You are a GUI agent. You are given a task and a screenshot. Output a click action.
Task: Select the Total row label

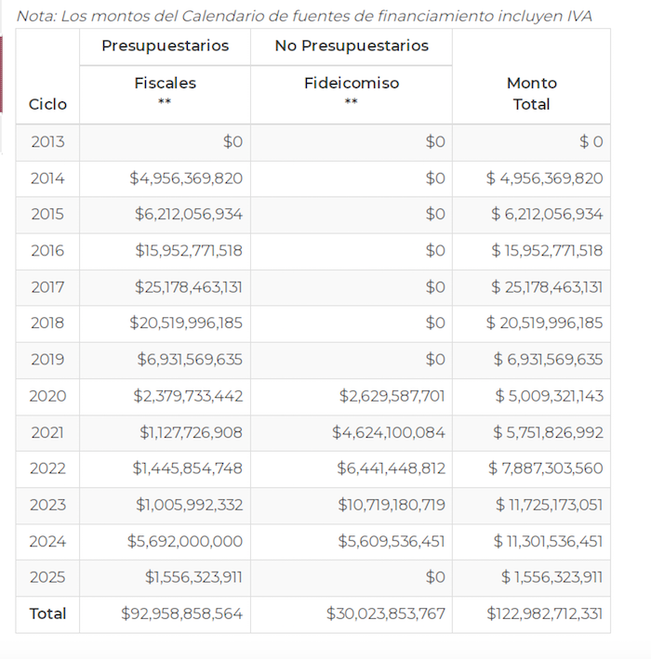click(x=47, y=613)
